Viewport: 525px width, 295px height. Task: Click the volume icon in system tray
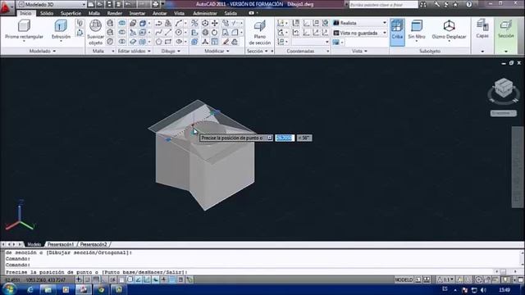pos(483,290)
